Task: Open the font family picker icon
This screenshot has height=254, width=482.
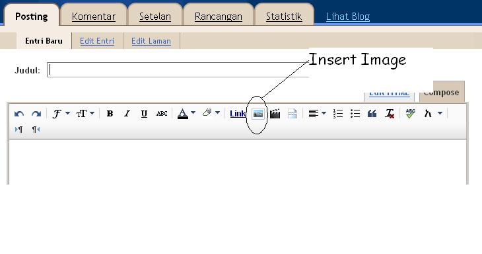Action: [57, 114]
